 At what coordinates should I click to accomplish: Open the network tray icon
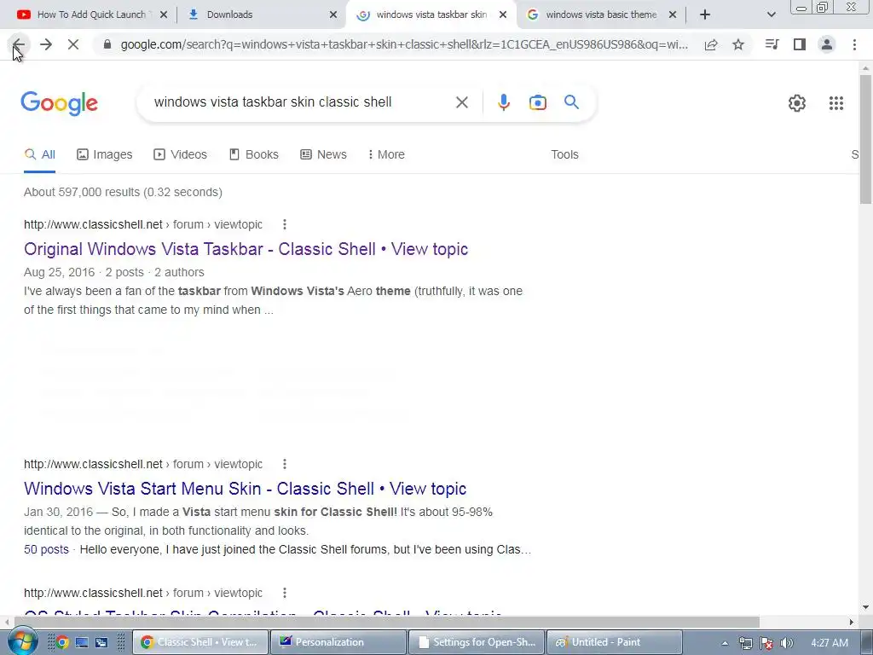(x=745, y=643)
